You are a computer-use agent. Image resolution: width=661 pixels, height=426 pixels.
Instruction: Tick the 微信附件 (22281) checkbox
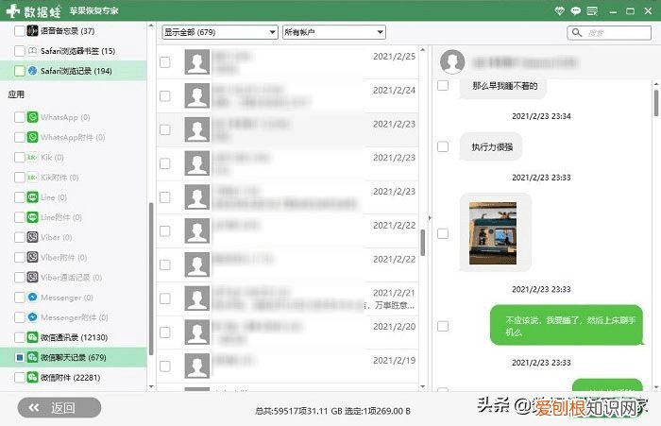pyautogui.click(x=20, y=377)
